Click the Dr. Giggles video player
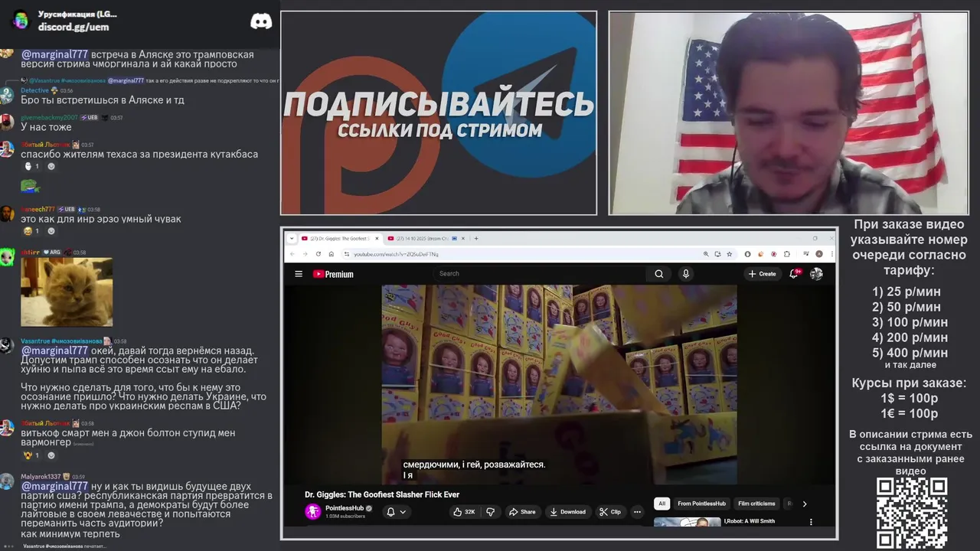Viewport: 980px width, 551px height. click(x=559, y=385)
